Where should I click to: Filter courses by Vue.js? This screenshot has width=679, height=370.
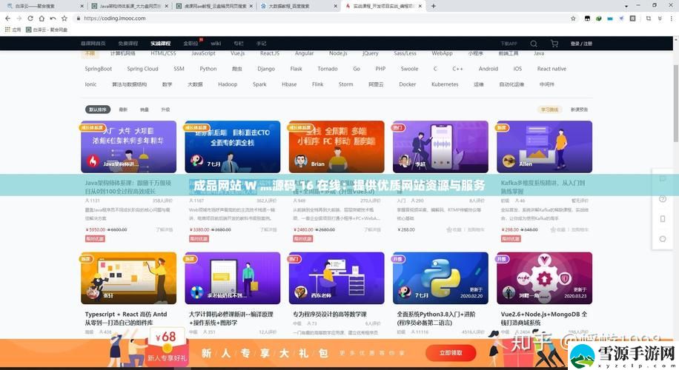pos(238,53)
